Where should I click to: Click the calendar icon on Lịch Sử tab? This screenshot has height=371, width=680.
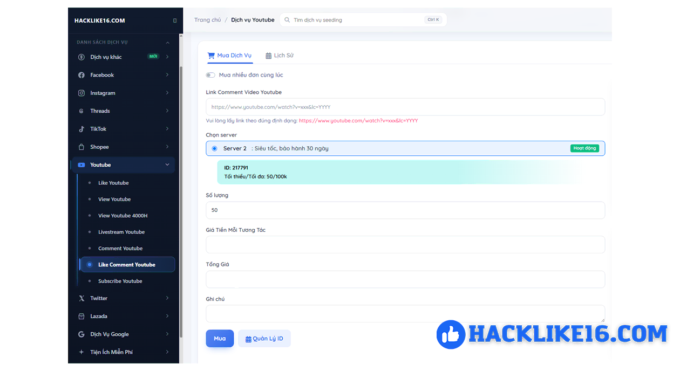tap(268, 56)
